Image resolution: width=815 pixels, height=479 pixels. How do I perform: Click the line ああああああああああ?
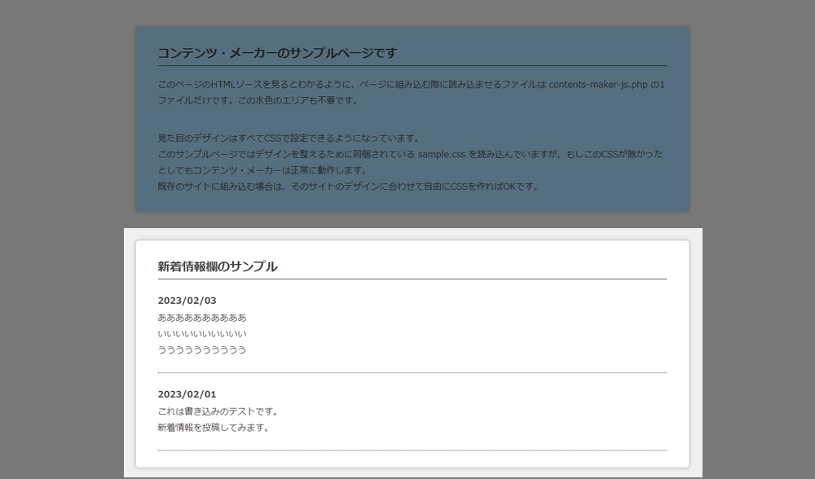202,318
